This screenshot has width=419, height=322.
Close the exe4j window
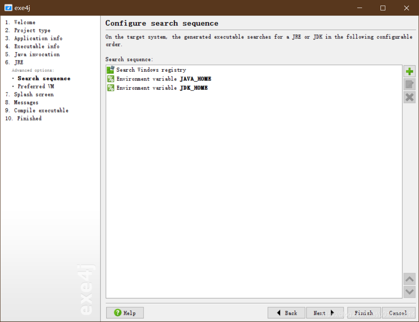click(x=407, y=8)
